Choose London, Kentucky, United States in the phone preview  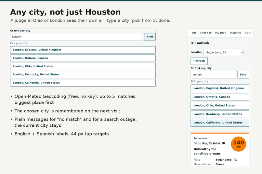click(x=220, y=114)
